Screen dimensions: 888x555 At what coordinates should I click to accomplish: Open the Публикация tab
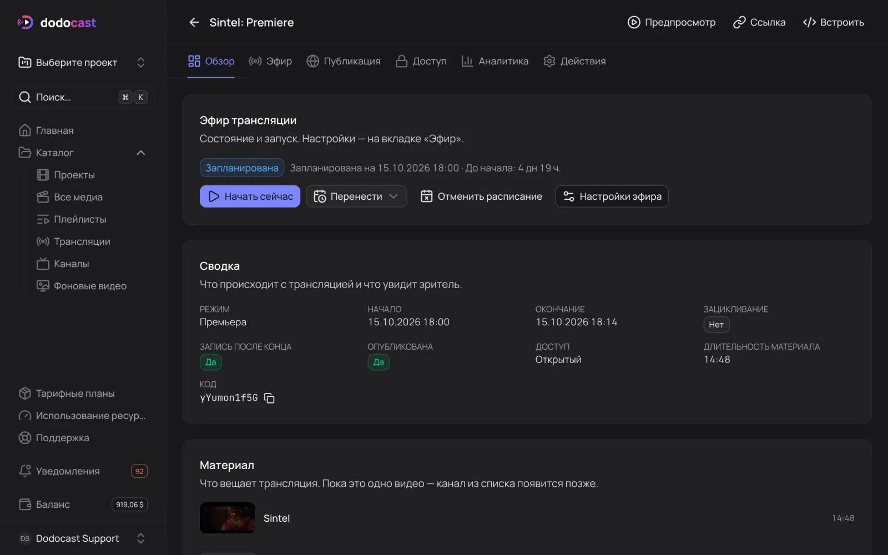[344, 61]
